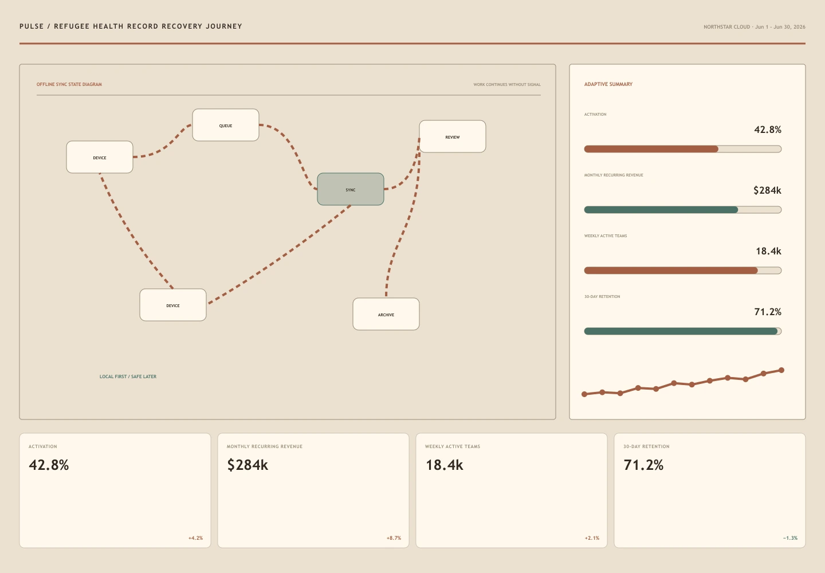Viewport: 825px width, 573px height.
Task: Click the Monthly Recurring Revenue progress bar
Action: (683, 210)
